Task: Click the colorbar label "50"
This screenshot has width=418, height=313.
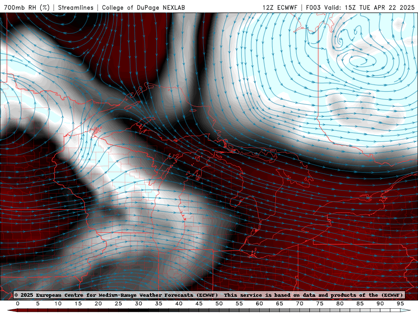Action: [x=219, y=304]
